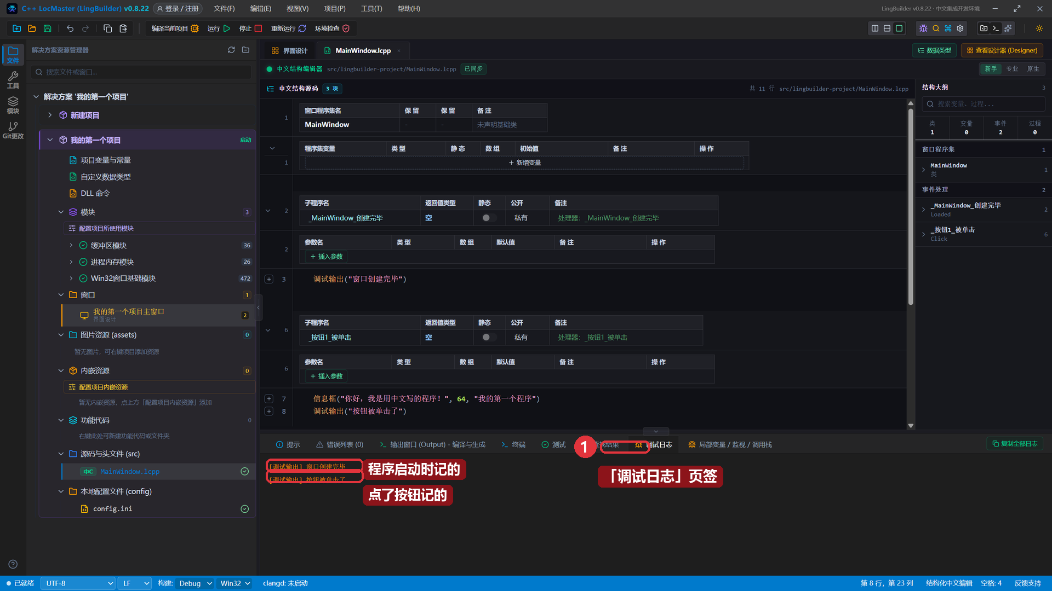Click the 新增变量 button
The width and height of the screenshot is (1052, 591).
tap(524, 163)
